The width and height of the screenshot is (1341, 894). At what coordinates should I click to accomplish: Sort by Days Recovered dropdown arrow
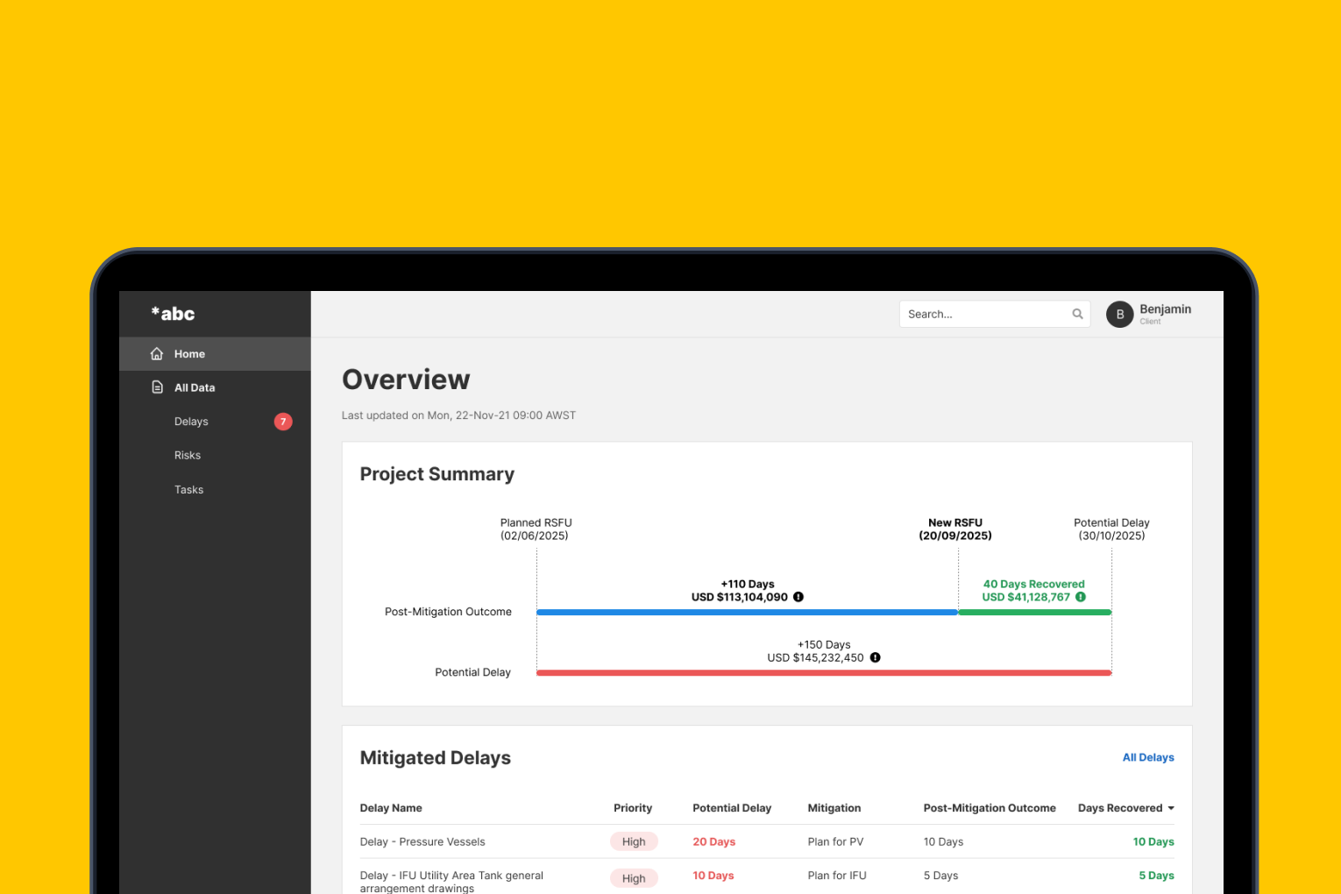coord(1171,808)
